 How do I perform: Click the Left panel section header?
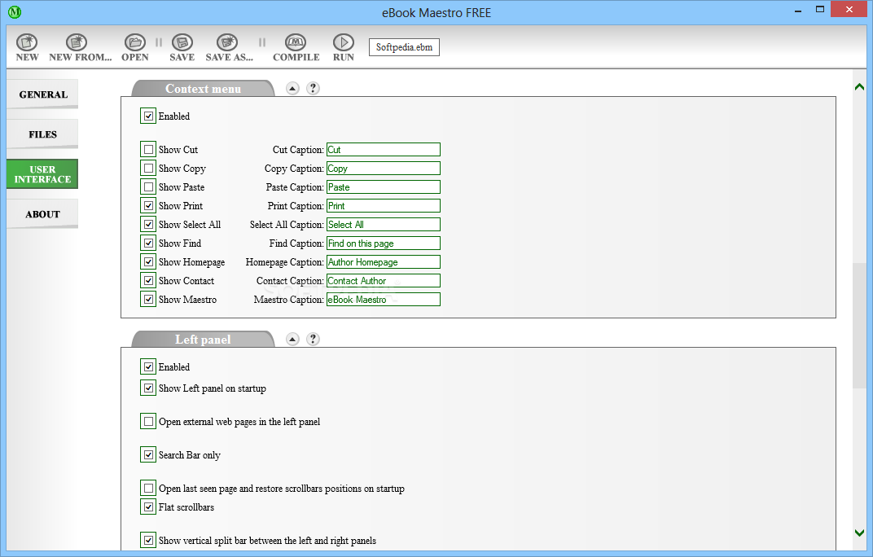point(204,340)
